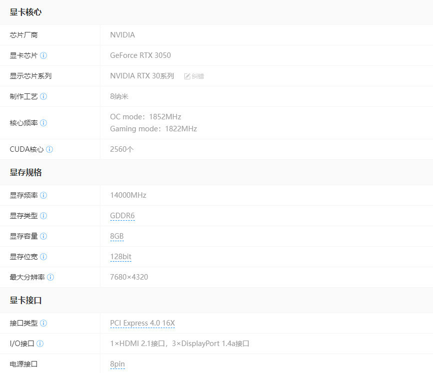
Task: Click the CUDA核心 row label
Action: click(27, 149)
